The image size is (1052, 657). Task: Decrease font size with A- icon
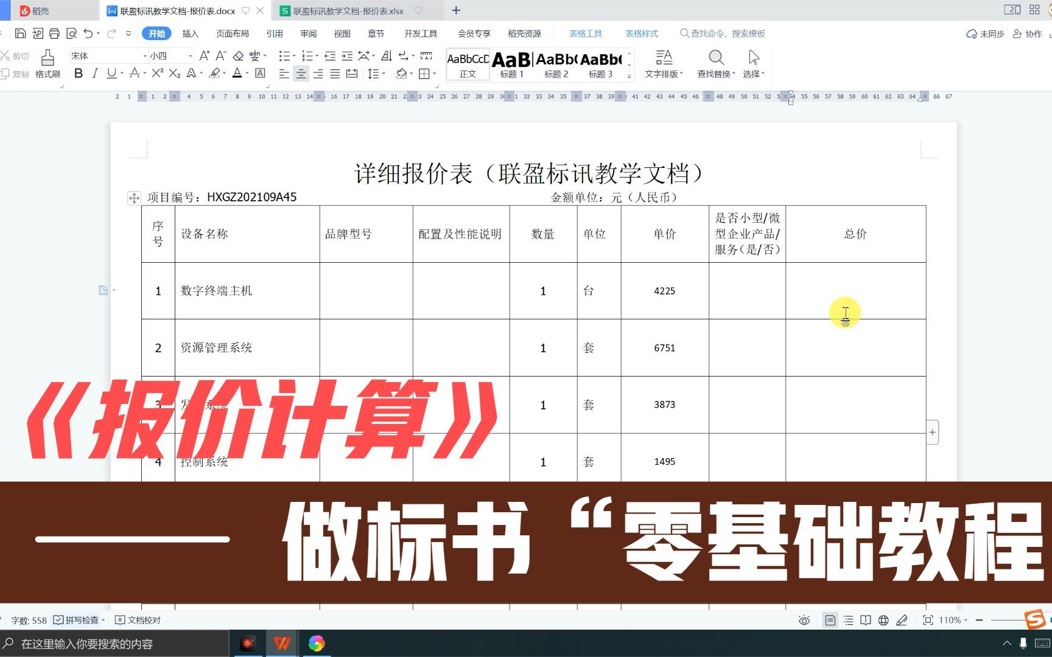coord(221,56)
